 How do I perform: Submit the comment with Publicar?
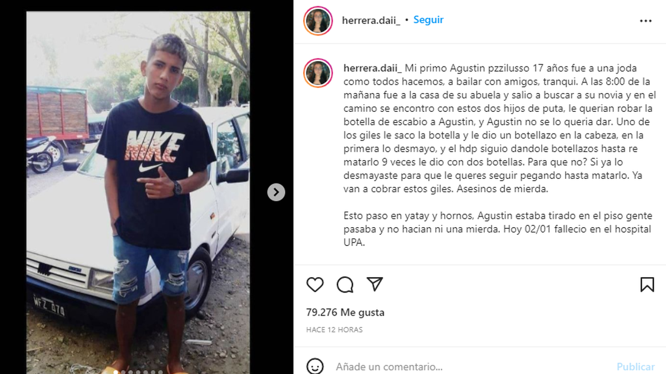pos(635,366)
